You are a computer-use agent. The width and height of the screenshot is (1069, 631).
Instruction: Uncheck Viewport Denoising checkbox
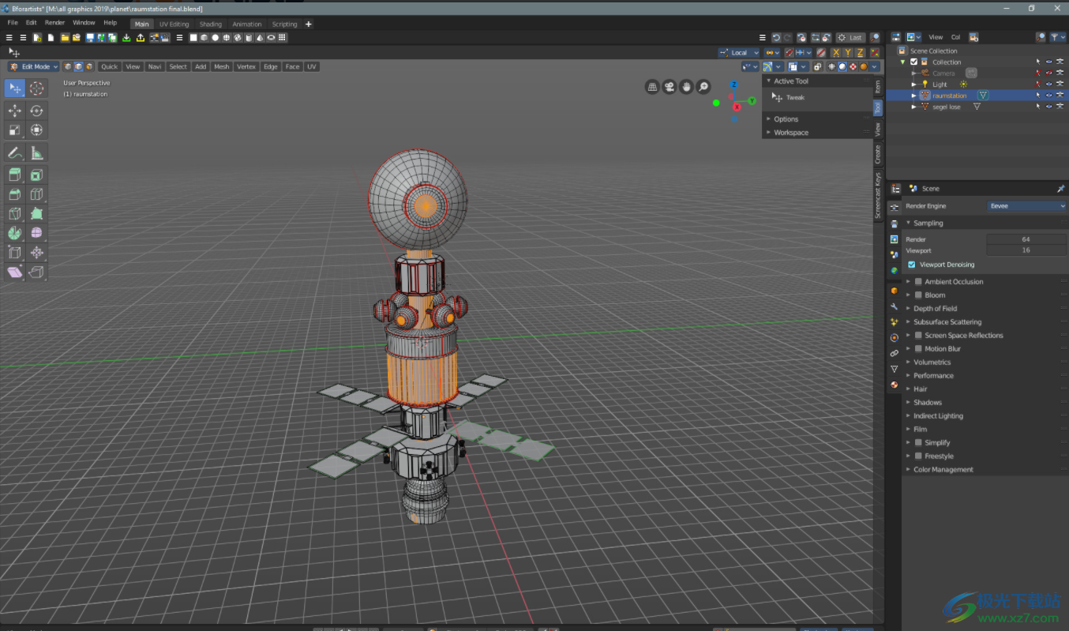point(912,265)
